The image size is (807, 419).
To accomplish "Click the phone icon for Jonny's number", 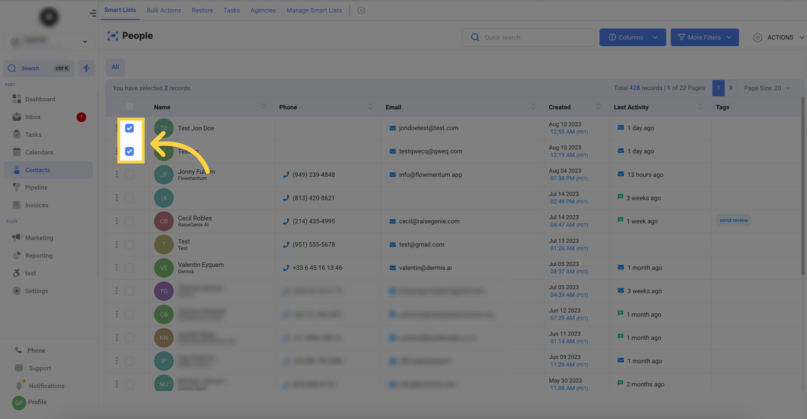I will coord(286,175).
